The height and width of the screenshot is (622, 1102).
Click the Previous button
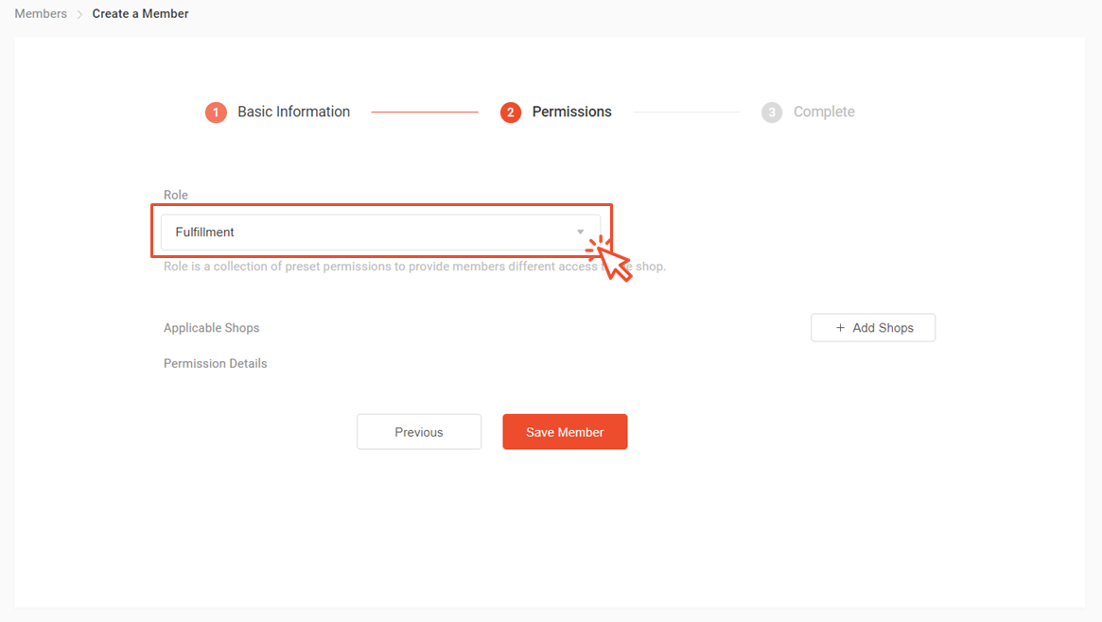point(419,432)
